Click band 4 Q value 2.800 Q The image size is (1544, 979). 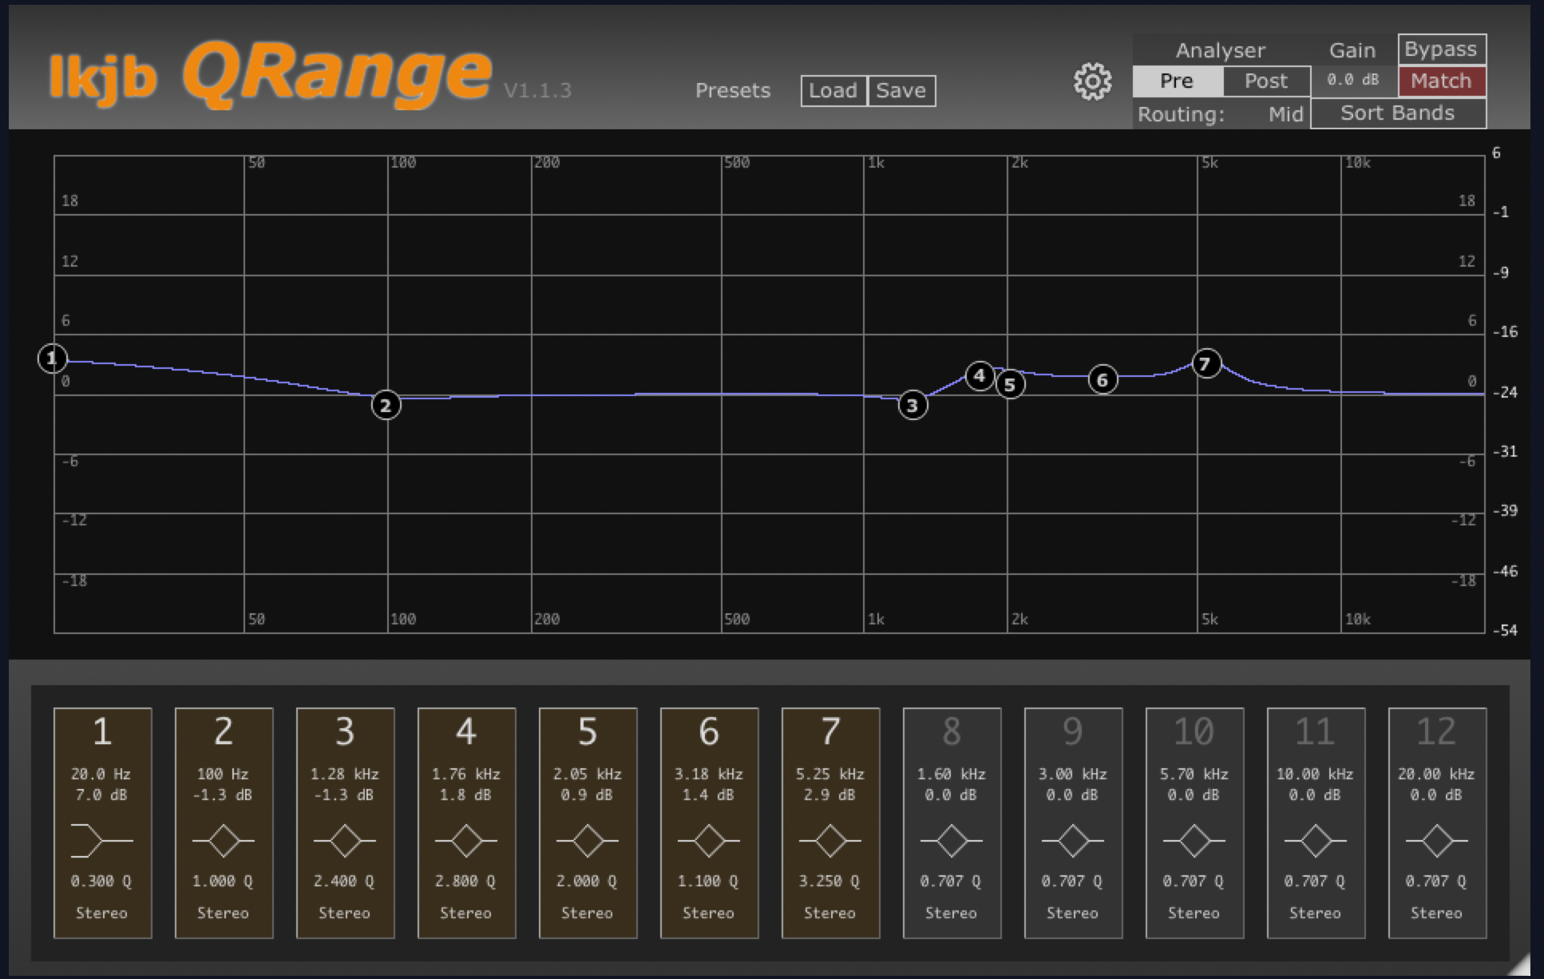click(x=465, y=881)
